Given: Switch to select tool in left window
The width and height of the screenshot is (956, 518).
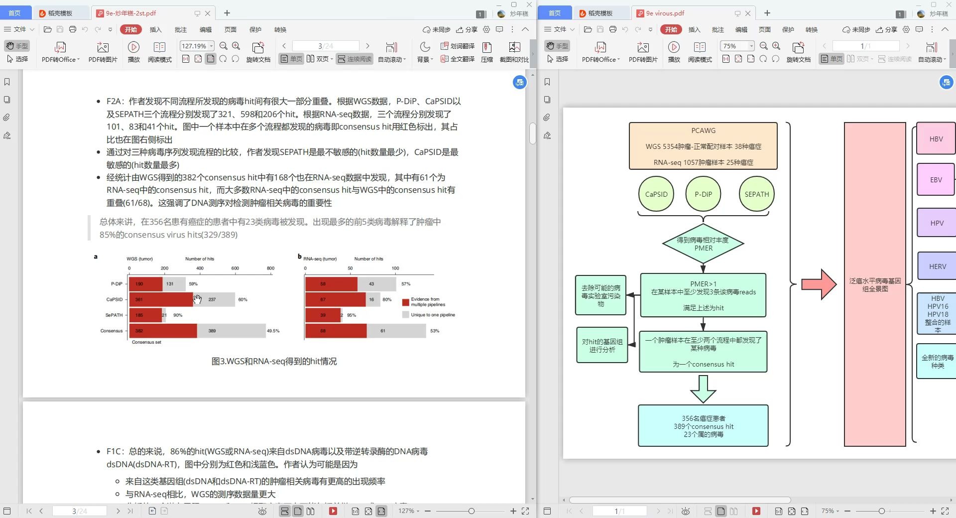Looking at the screenshot, I should (x=17, y=59).
